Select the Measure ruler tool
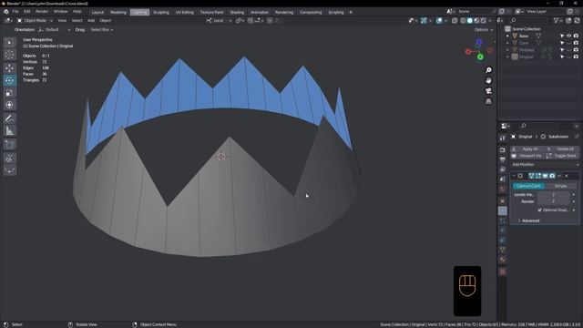 click(10, 131)
